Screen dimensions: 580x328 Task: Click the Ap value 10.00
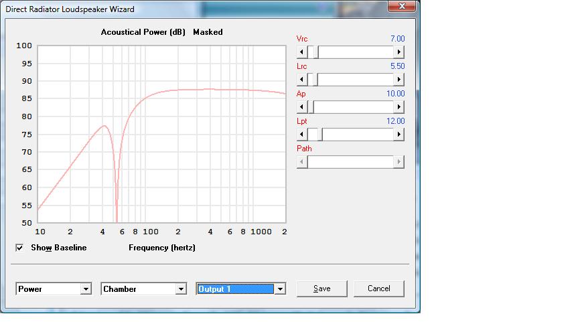395,94
